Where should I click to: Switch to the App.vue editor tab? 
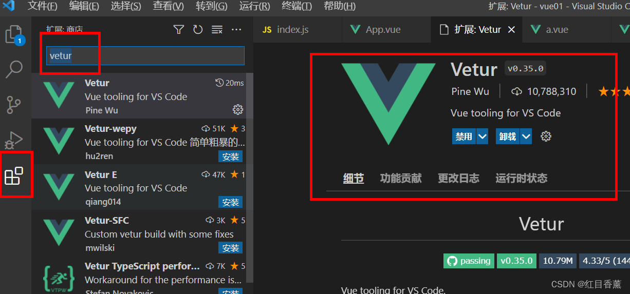point(386,30)
